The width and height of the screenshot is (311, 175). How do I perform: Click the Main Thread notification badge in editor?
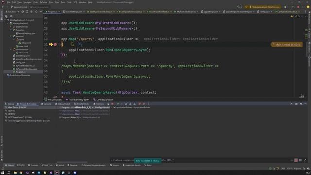point(287,45)
